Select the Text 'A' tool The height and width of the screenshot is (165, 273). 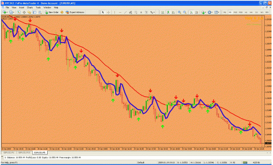coord(141,12)
